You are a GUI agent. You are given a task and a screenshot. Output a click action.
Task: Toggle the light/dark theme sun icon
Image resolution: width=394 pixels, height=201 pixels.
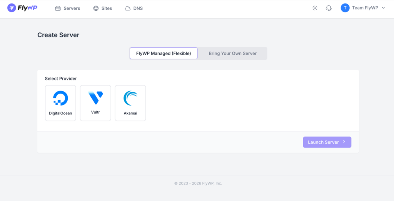315,8
